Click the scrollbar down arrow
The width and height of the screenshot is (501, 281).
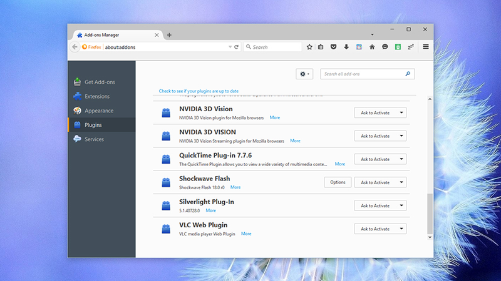[430, 237]
